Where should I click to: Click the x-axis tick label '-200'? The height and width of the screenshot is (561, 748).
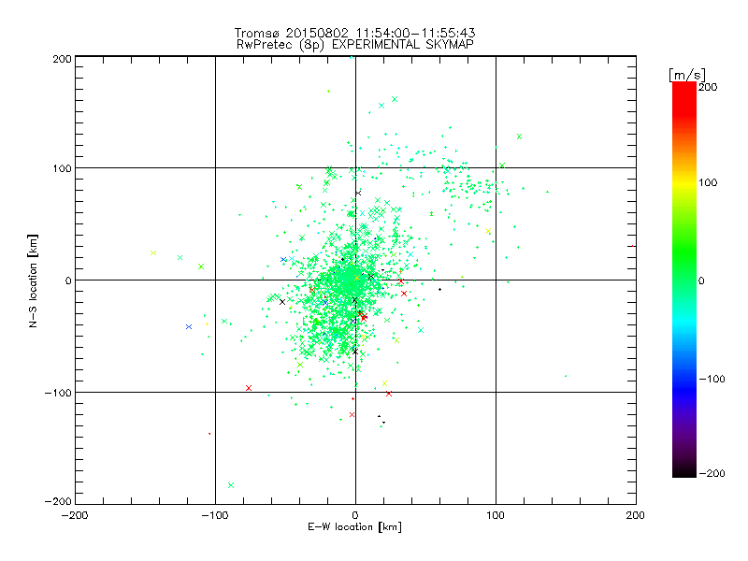pyautogui.click(x=75, y=515)
